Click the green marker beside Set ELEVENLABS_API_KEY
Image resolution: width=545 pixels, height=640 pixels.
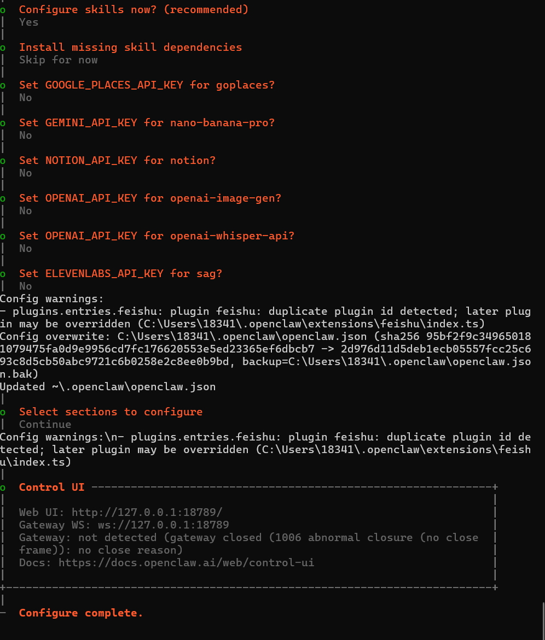[x=2, y=274]
